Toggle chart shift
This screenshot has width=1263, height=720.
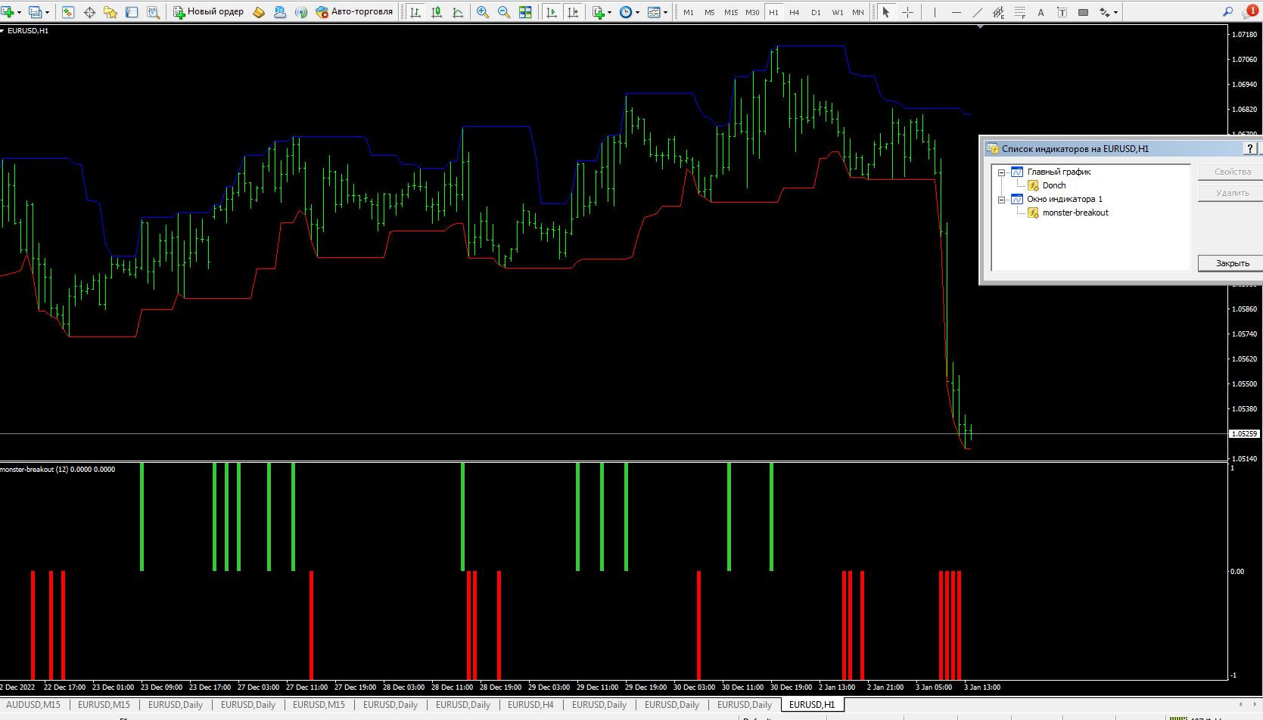pos(573,12)
